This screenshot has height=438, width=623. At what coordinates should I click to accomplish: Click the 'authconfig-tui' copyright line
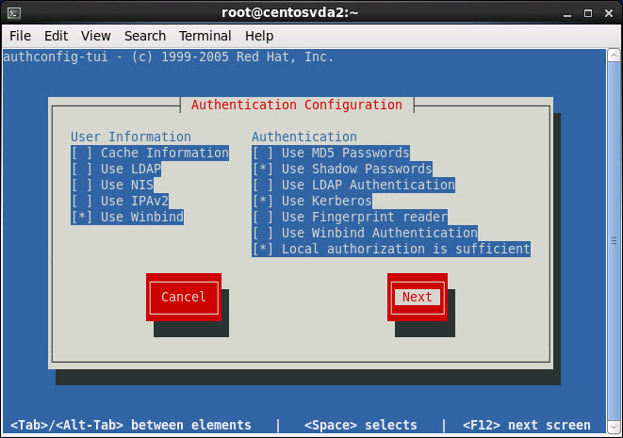(168, 57)
